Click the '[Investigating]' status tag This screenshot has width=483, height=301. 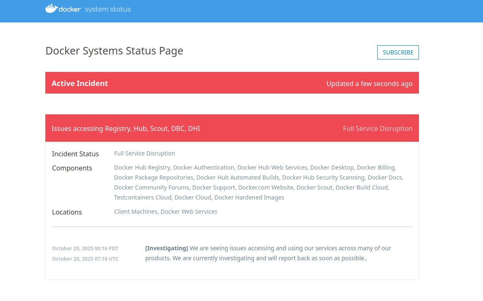(167, 248)
